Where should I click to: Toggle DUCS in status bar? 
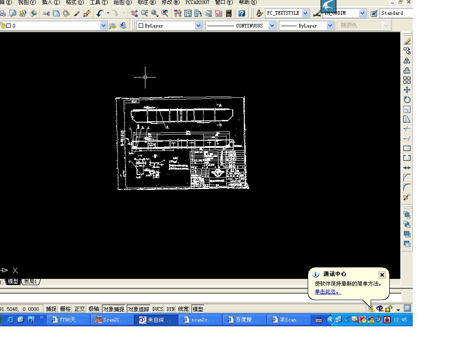[x=158, y=309]
